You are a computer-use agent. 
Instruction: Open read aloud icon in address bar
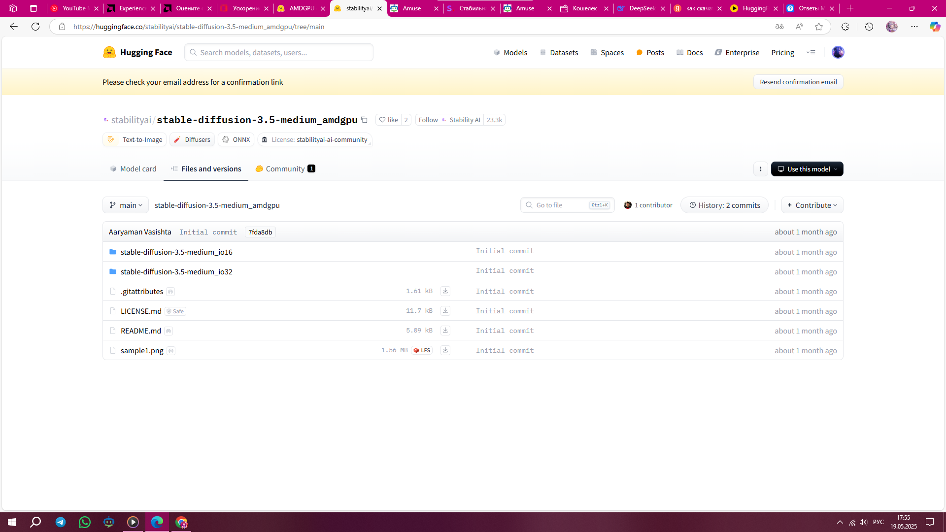click(x=799, y=27)
